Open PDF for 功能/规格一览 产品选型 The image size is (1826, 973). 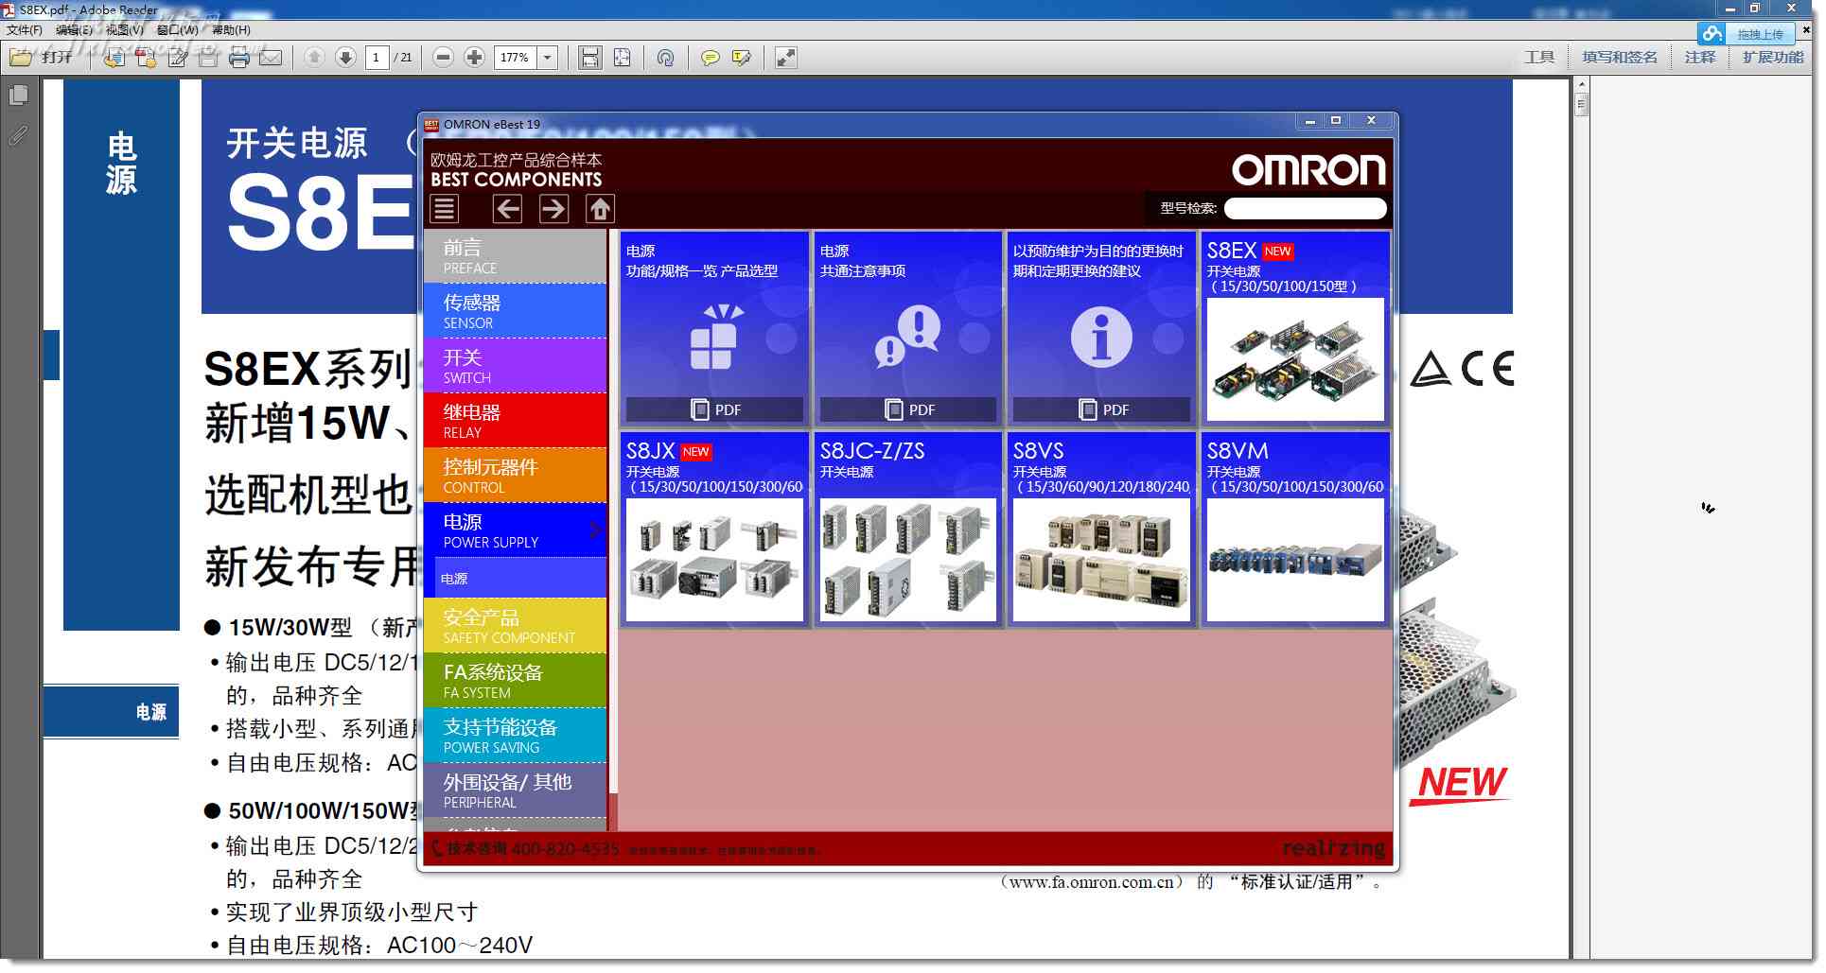click(x=714, y=409)
